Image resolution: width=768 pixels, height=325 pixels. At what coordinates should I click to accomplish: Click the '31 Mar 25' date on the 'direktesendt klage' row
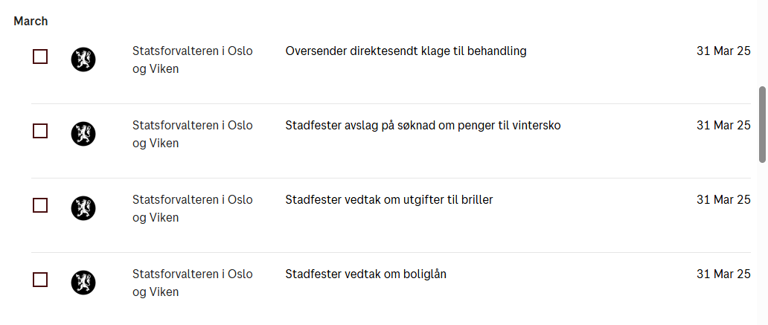723,51
